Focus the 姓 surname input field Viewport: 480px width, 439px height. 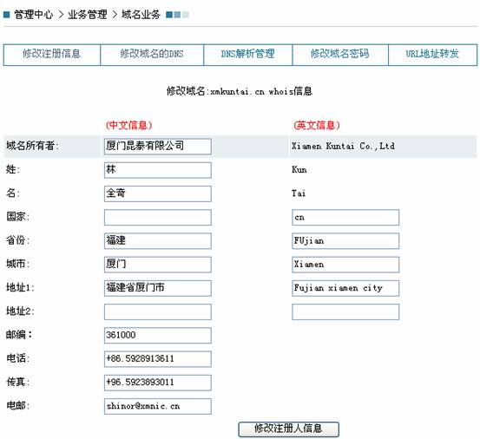pyautogui.click(x=158, y=170)
